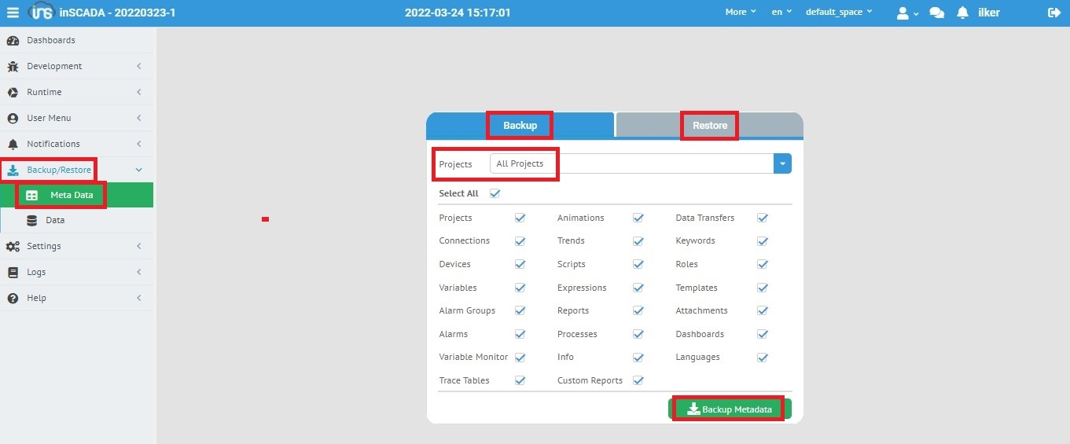Select Data under Backup/Restore
This screenshot has height=444, width=1070.
[x=55, y=220]
